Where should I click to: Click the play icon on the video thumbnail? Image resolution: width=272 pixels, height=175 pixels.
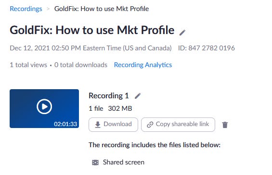pos(44,106)
